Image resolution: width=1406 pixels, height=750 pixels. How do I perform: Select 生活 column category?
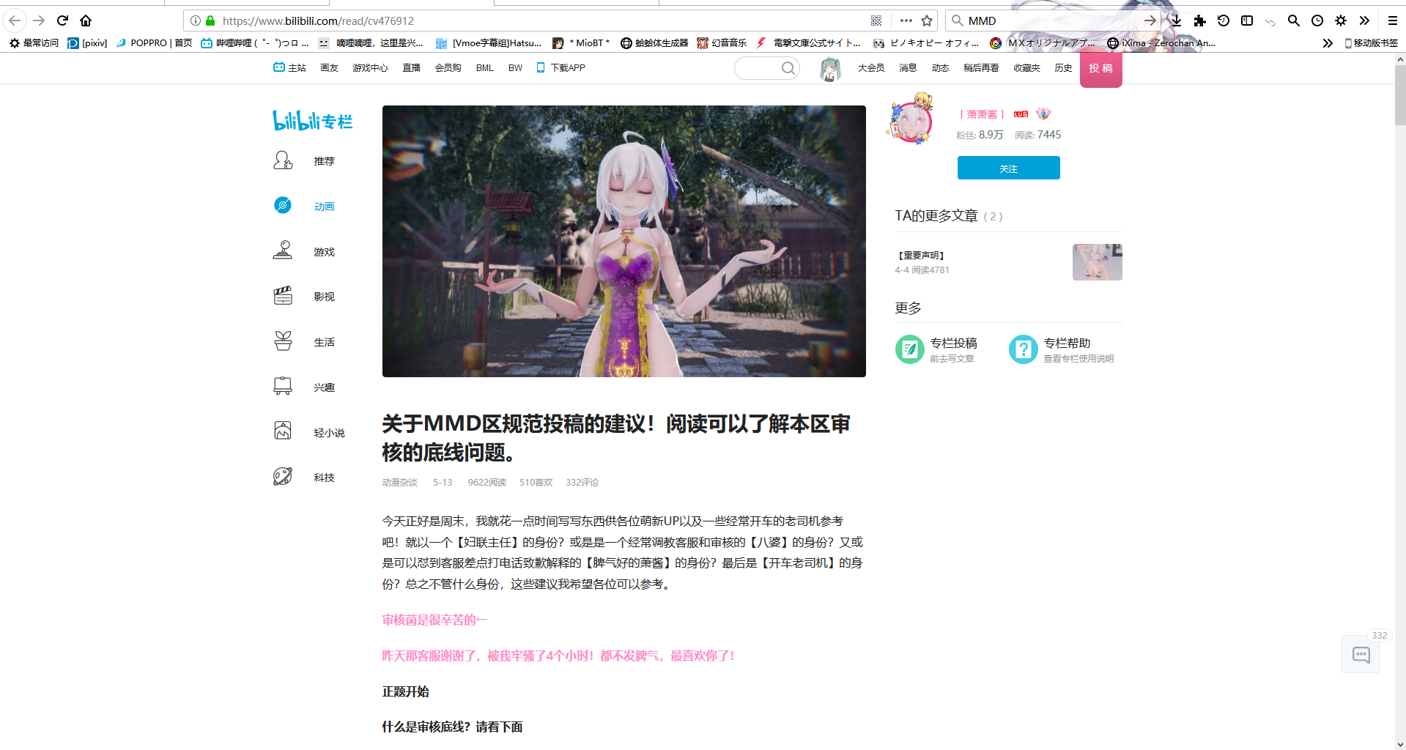point(304,341)
